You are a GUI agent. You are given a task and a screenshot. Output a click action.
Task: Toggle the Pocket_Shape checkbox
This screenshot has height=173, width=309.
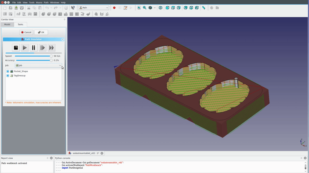click(7, 71)
